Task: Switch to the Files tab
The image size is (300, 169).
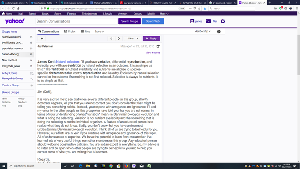Action: coord(85,31)
